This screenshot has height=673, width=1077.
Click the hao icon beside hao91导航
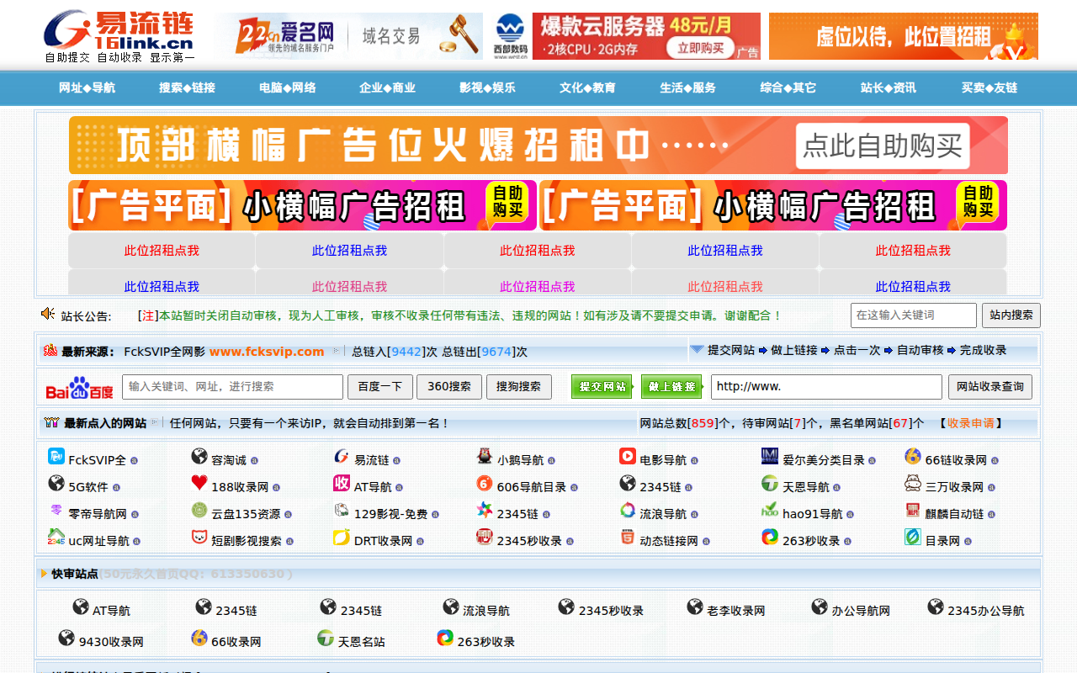point(770,511)
